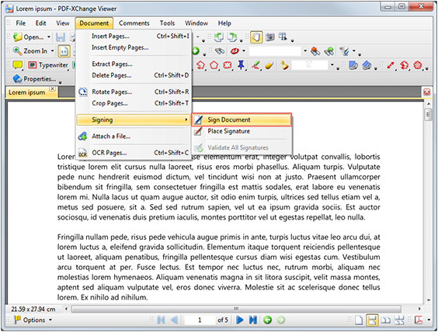Open the View menu
The image size is (438, 332).
click(63, 23)
